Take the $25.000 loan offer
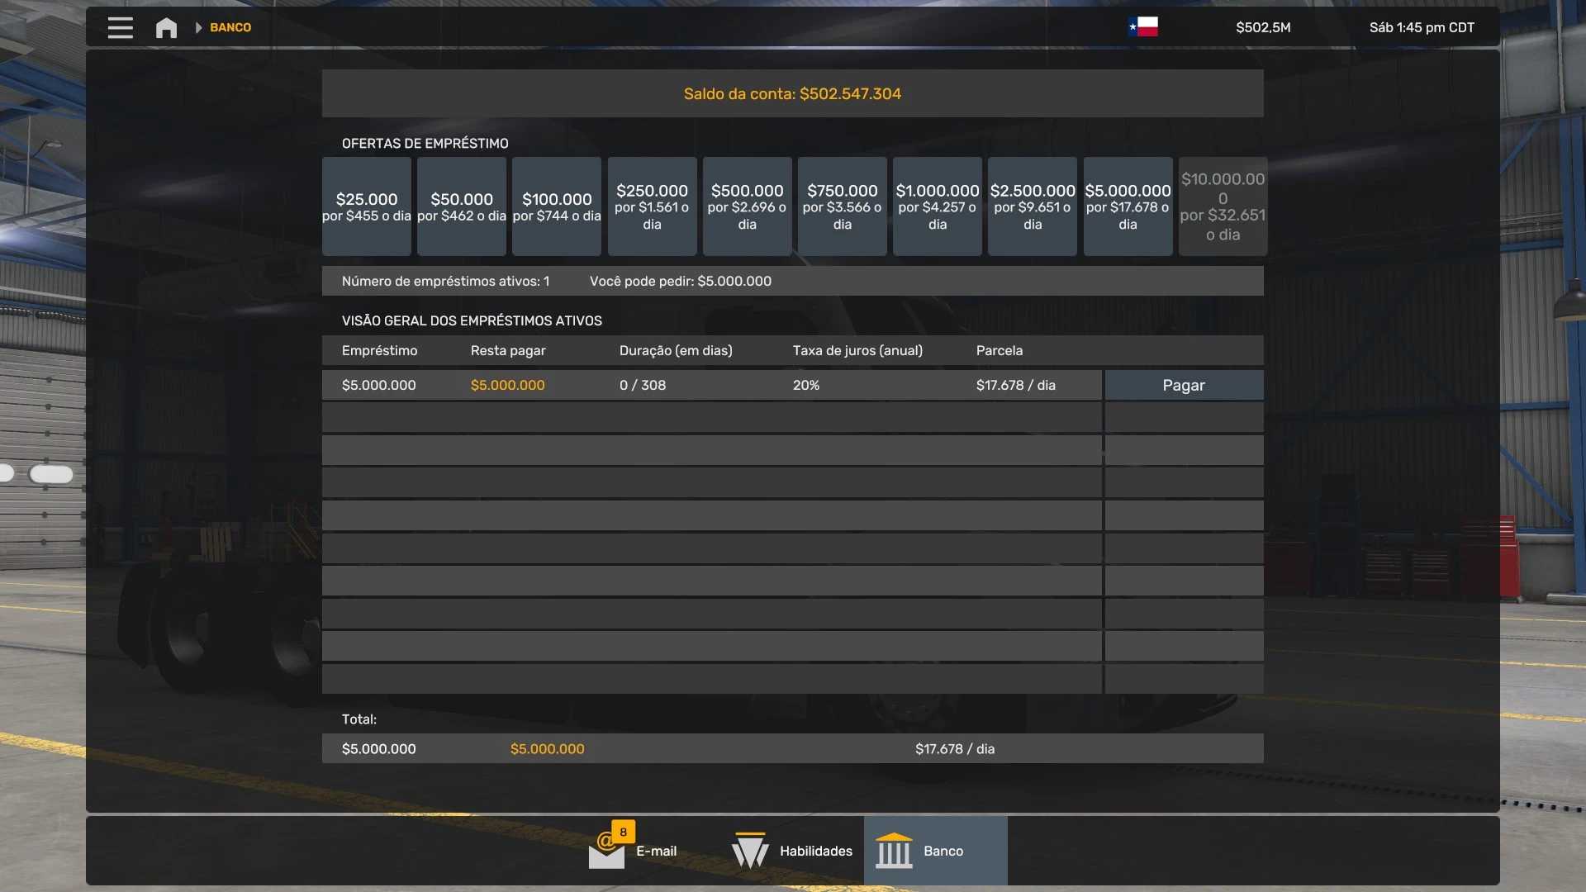The height and width of the screenshot is (892, 1586). [367, 206]
